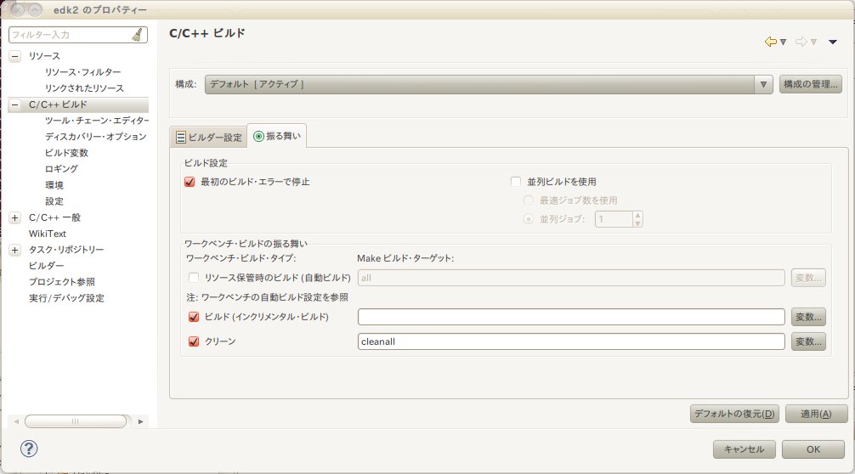Close the edk2 properties window
Viewport: 855px width, 474px height.
tap(18, 10)
